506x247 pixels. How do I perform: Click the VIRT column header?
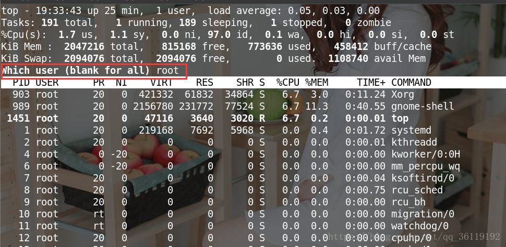click(x=162, y=83)
